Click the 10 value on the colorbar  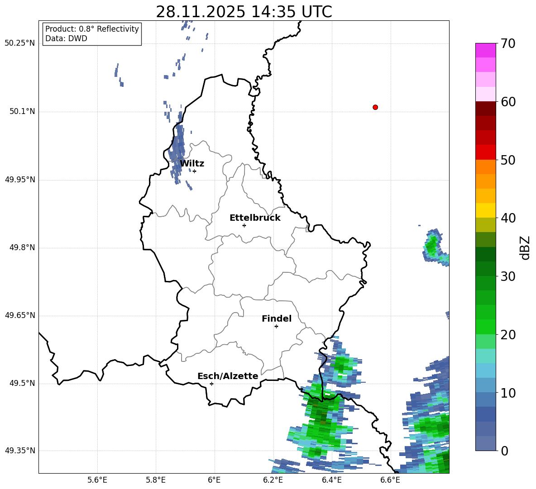pos(508,393)
